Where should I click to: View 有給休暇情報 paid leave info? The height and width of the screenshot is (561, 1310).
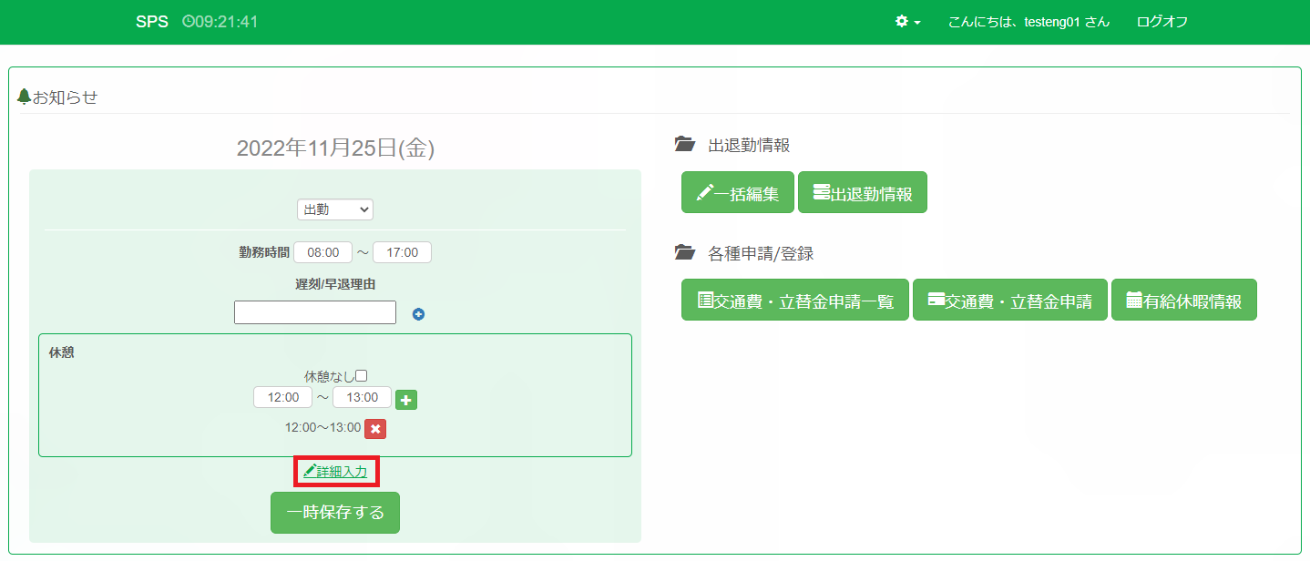(1183, 301)
